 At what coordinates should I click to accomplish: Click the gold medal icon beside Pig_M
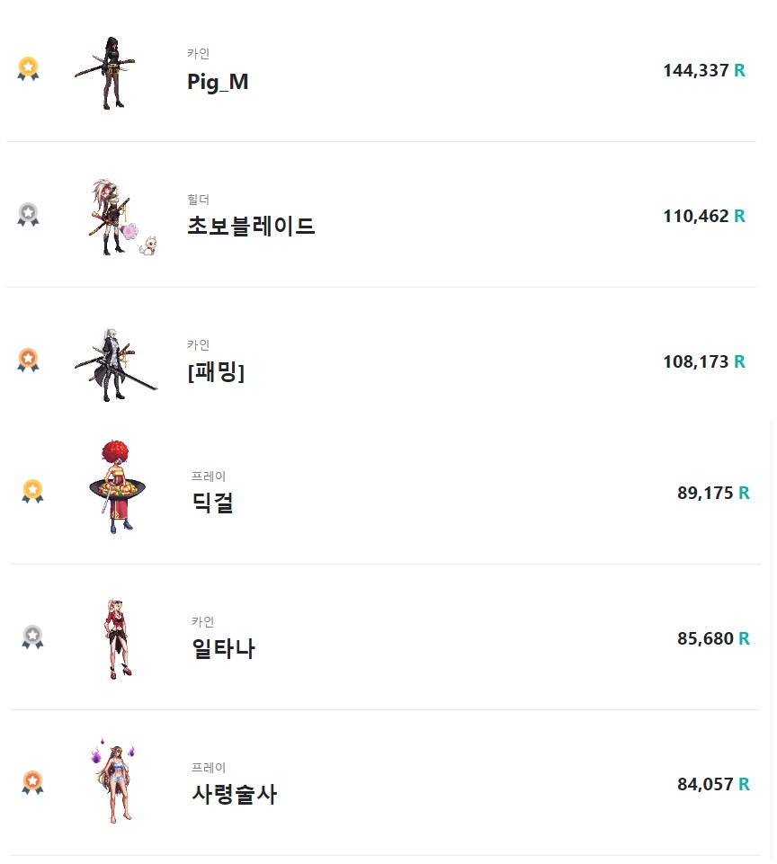(x=28, y=69)
